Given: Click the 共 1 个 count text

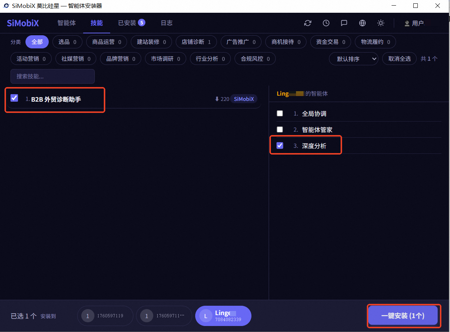Looking at the screenshot, I should pos(429,59).
